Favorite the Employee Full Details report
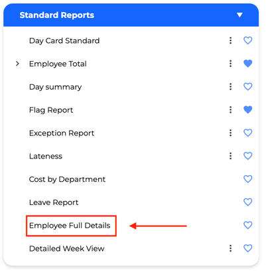266x276 pixels. click(247, 226)
